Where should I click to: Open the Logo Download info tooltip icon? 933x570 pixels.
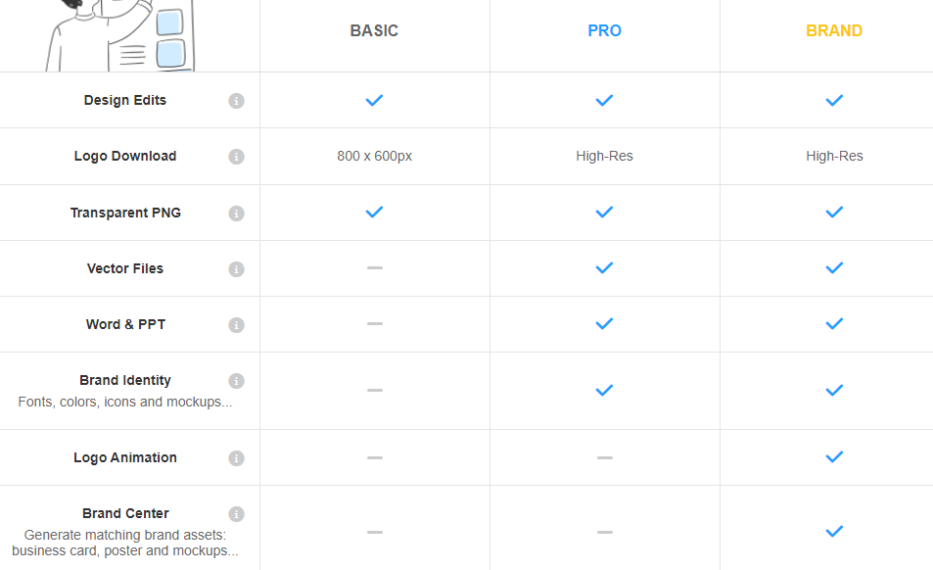pos(236,157)
